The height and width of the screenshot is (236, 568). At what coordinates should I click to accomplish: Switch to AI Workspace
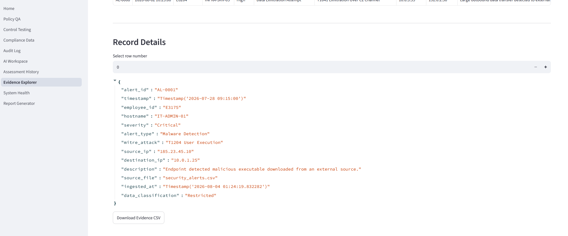pyautogui.click(x=16, y=61)
